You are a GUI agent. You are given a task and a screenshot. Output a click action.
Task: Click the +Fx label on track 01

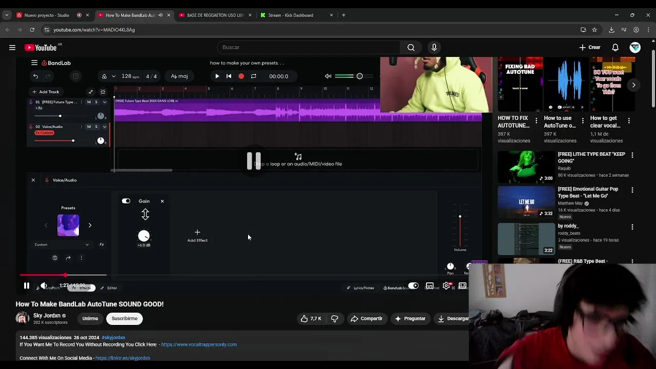tap(39, 108)
